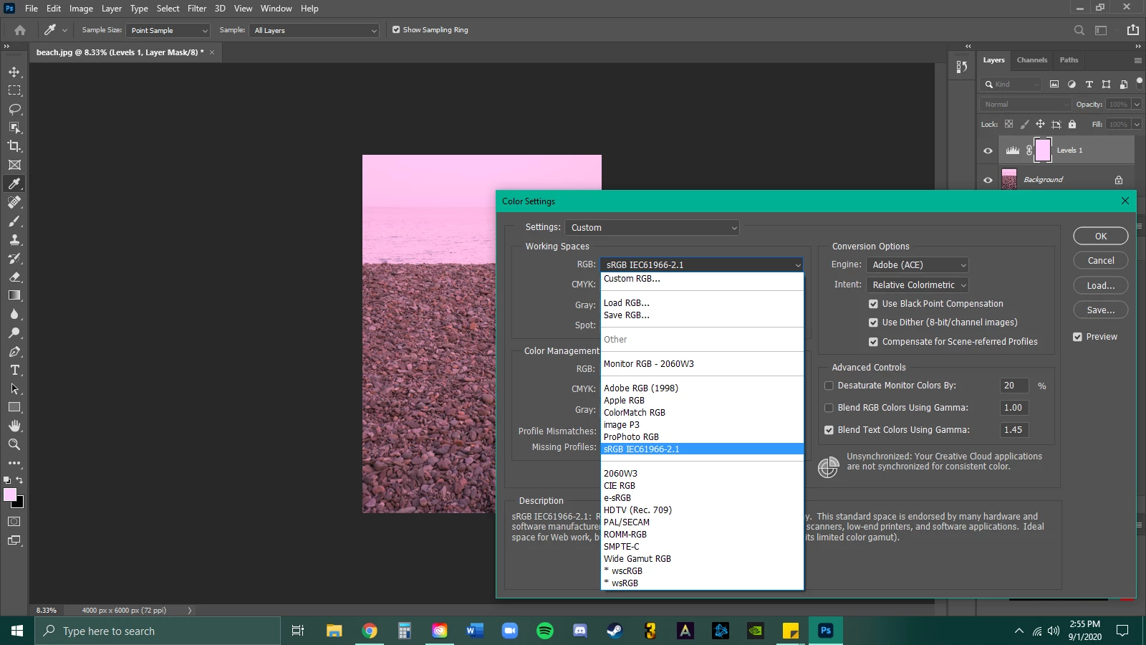Select the Levels 1 layer mask thumbnail

(1043, 150)
